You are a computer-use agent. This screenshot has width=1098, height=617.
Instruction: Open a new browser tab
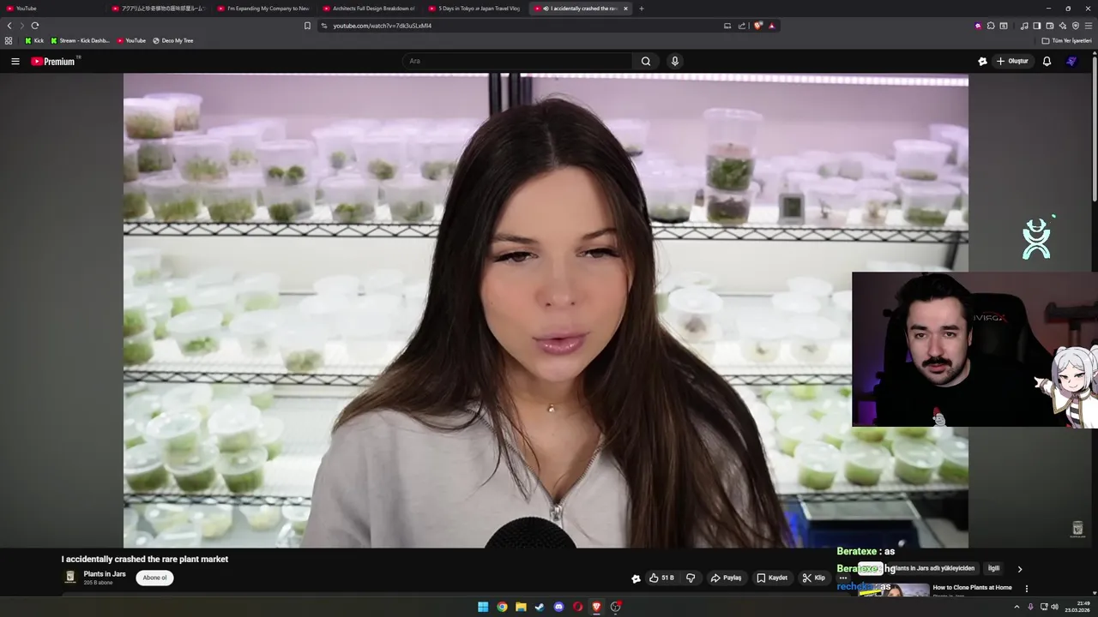tap(642, 9)
